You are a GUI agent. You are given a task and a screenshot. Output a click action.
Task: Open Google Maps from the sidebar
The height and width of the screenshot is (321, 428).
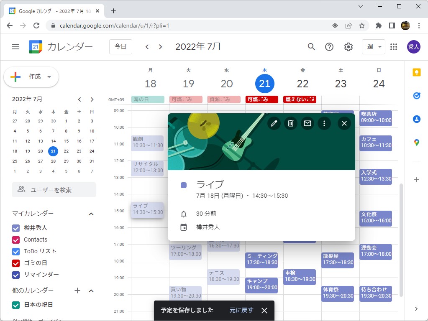[x=416, y=142]
